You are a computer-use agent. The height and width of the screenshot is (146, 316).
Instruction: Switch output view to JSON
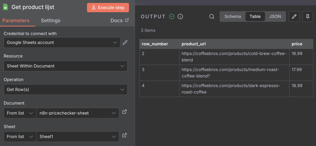pos(275,16)
